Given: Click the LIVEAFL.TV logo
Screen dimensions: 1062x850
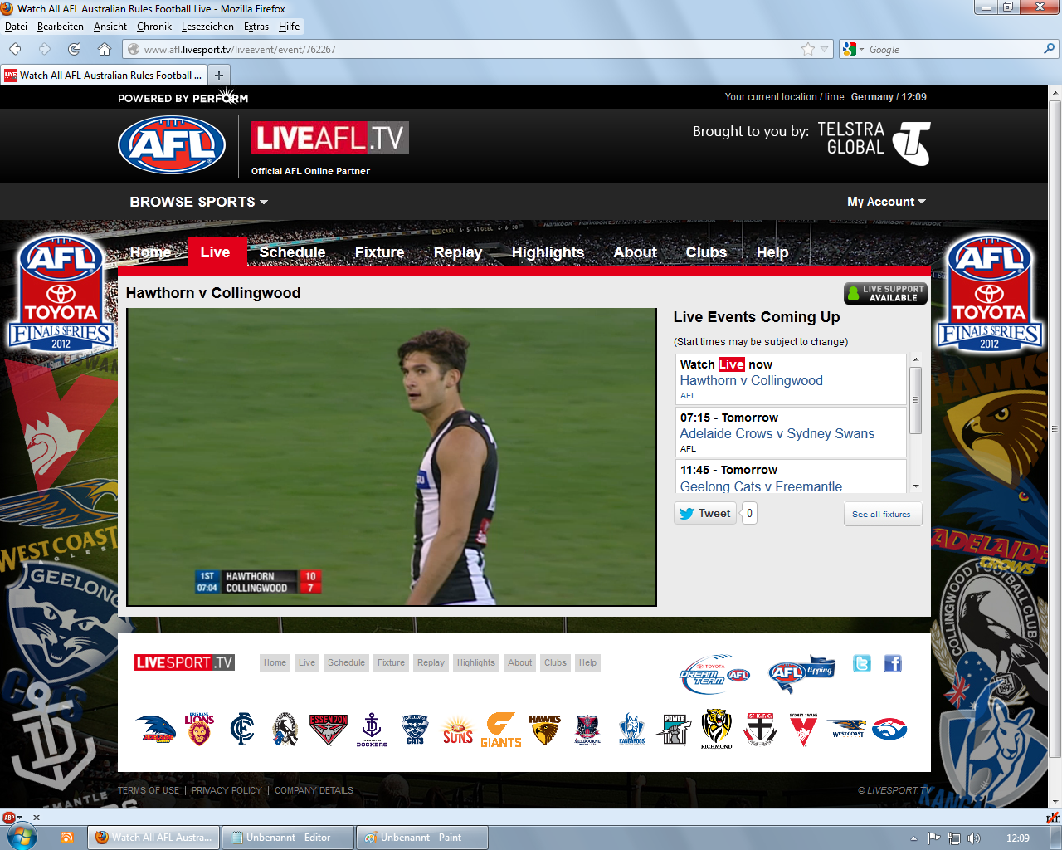Looking at the screenshot, I should pos(329,138).
